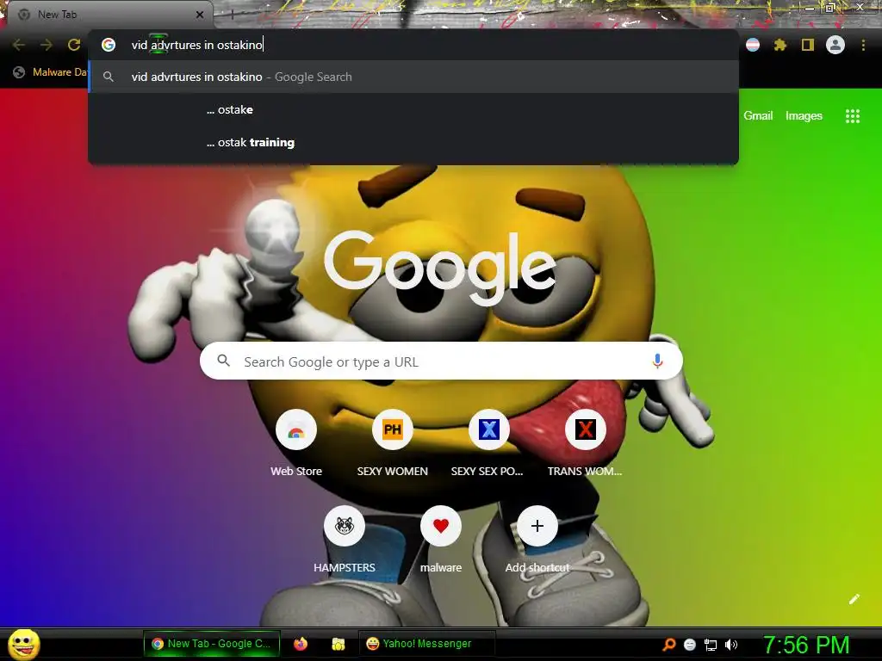Select the New Tab browser tab
The image size is (882, 661).
coord(109,15)
